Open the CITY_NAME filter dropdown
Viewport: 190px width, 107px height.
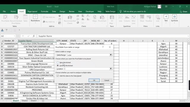click(x=69, y=41)
